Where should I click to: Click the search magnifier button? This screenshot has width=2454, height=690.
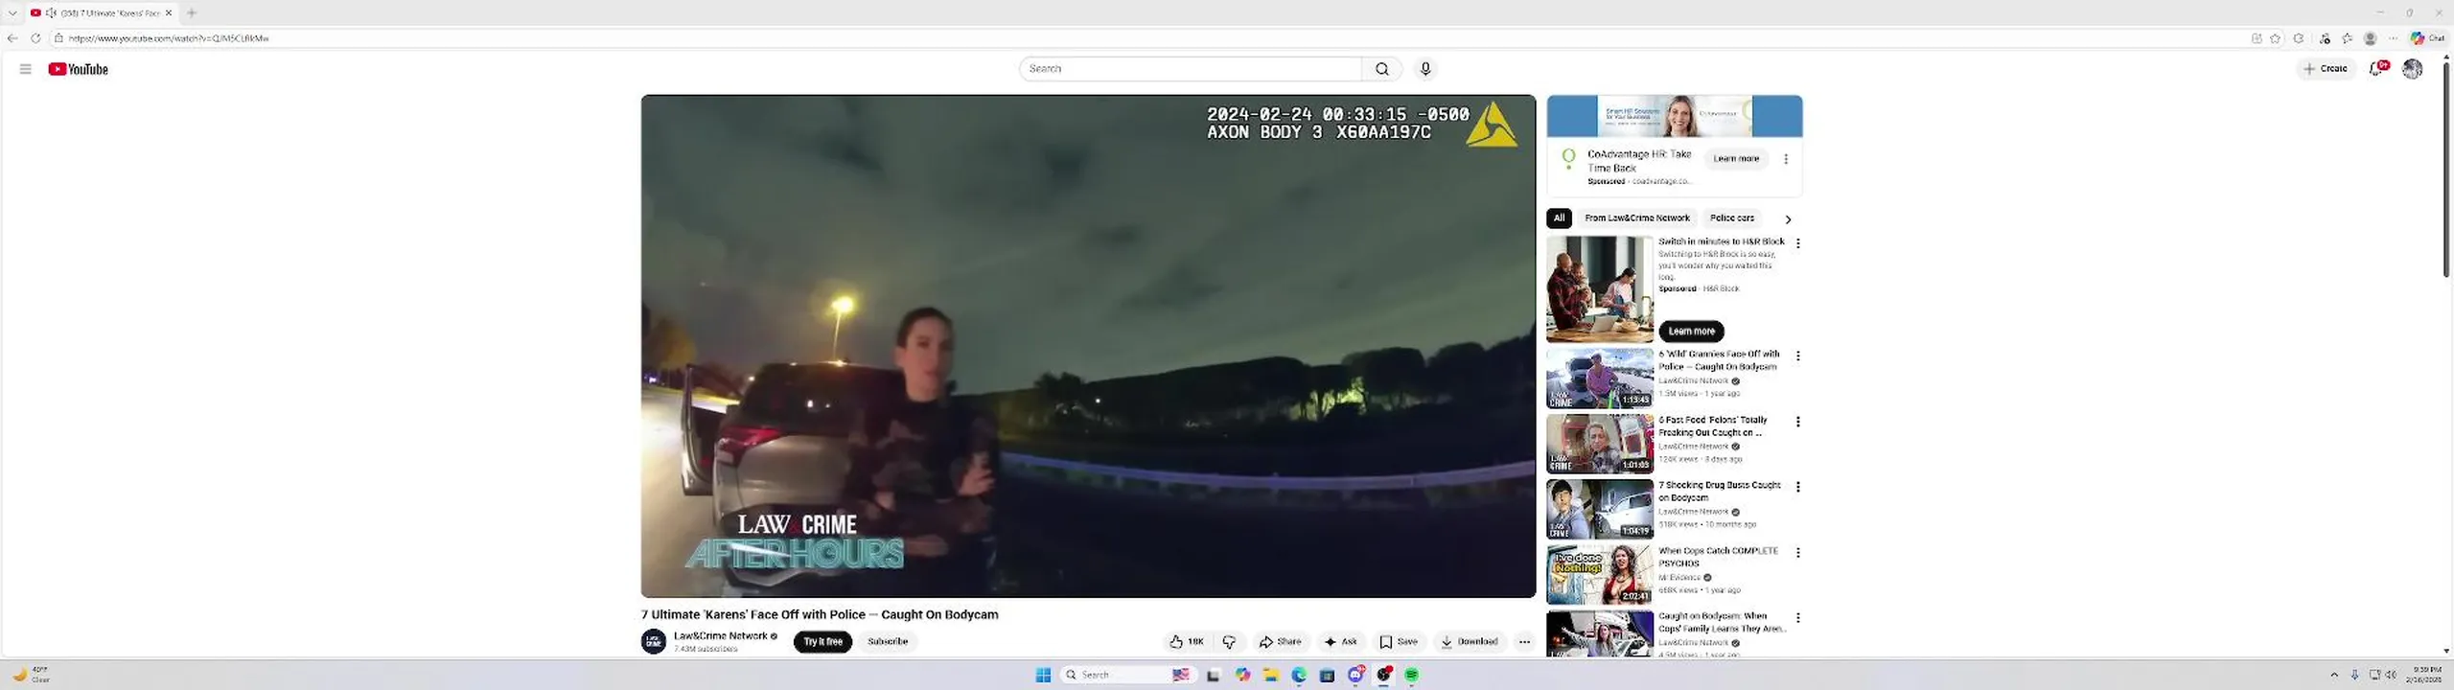1381,69
